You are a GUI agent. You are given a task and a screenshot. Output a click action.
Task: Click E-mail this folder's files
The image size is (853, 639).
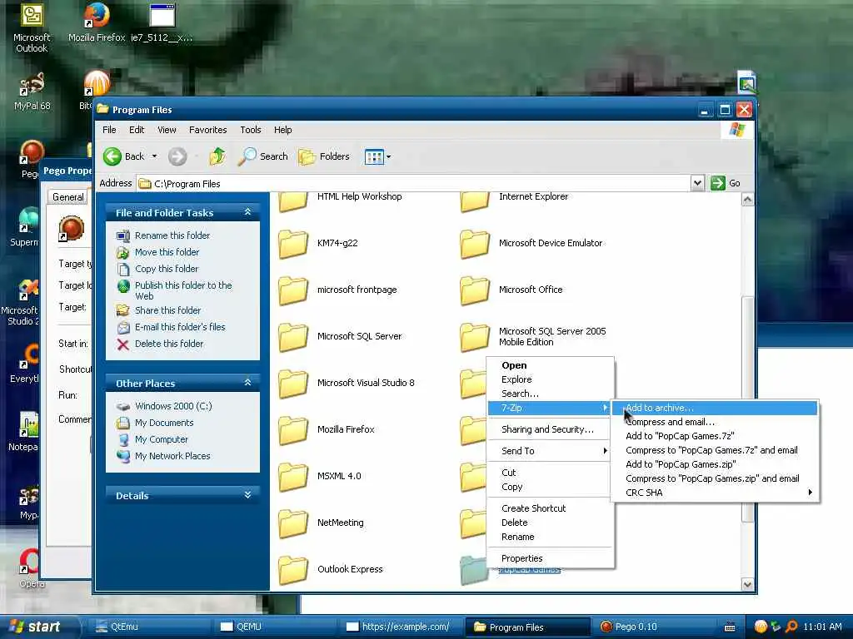pos(180,327)
